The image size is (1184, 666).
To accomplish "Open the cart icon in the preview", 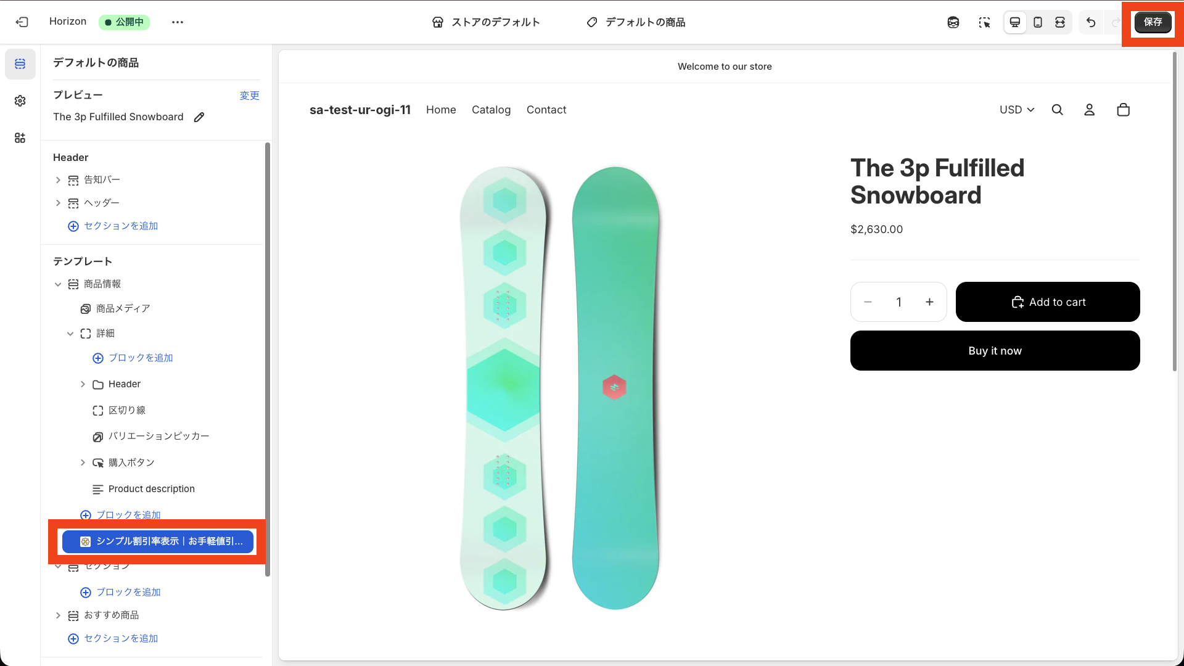I will 1123,110.
